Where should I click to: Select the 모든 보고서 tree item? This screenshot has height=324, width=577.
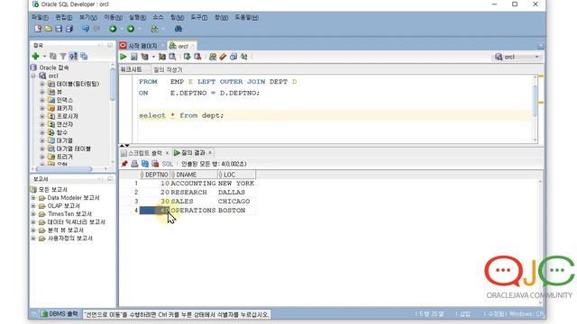[x=49, y=190]
